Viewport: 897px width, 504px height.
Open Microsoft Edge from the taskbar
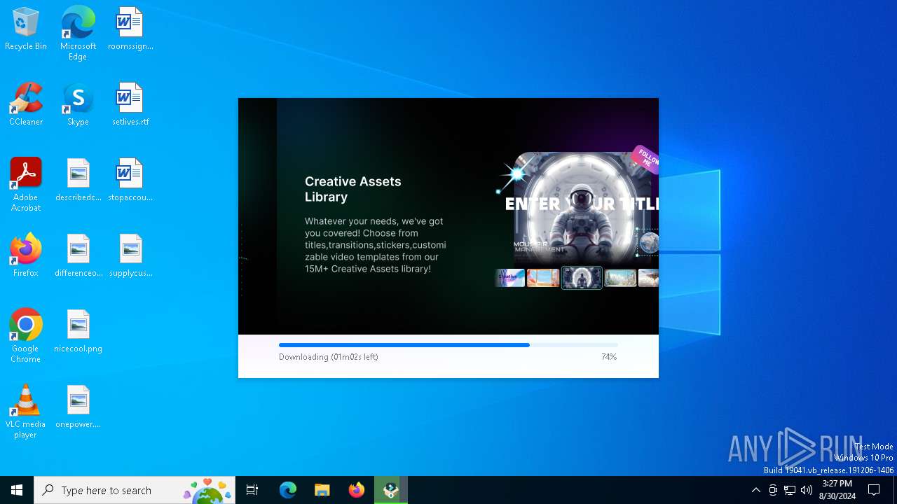coord(288,490)
